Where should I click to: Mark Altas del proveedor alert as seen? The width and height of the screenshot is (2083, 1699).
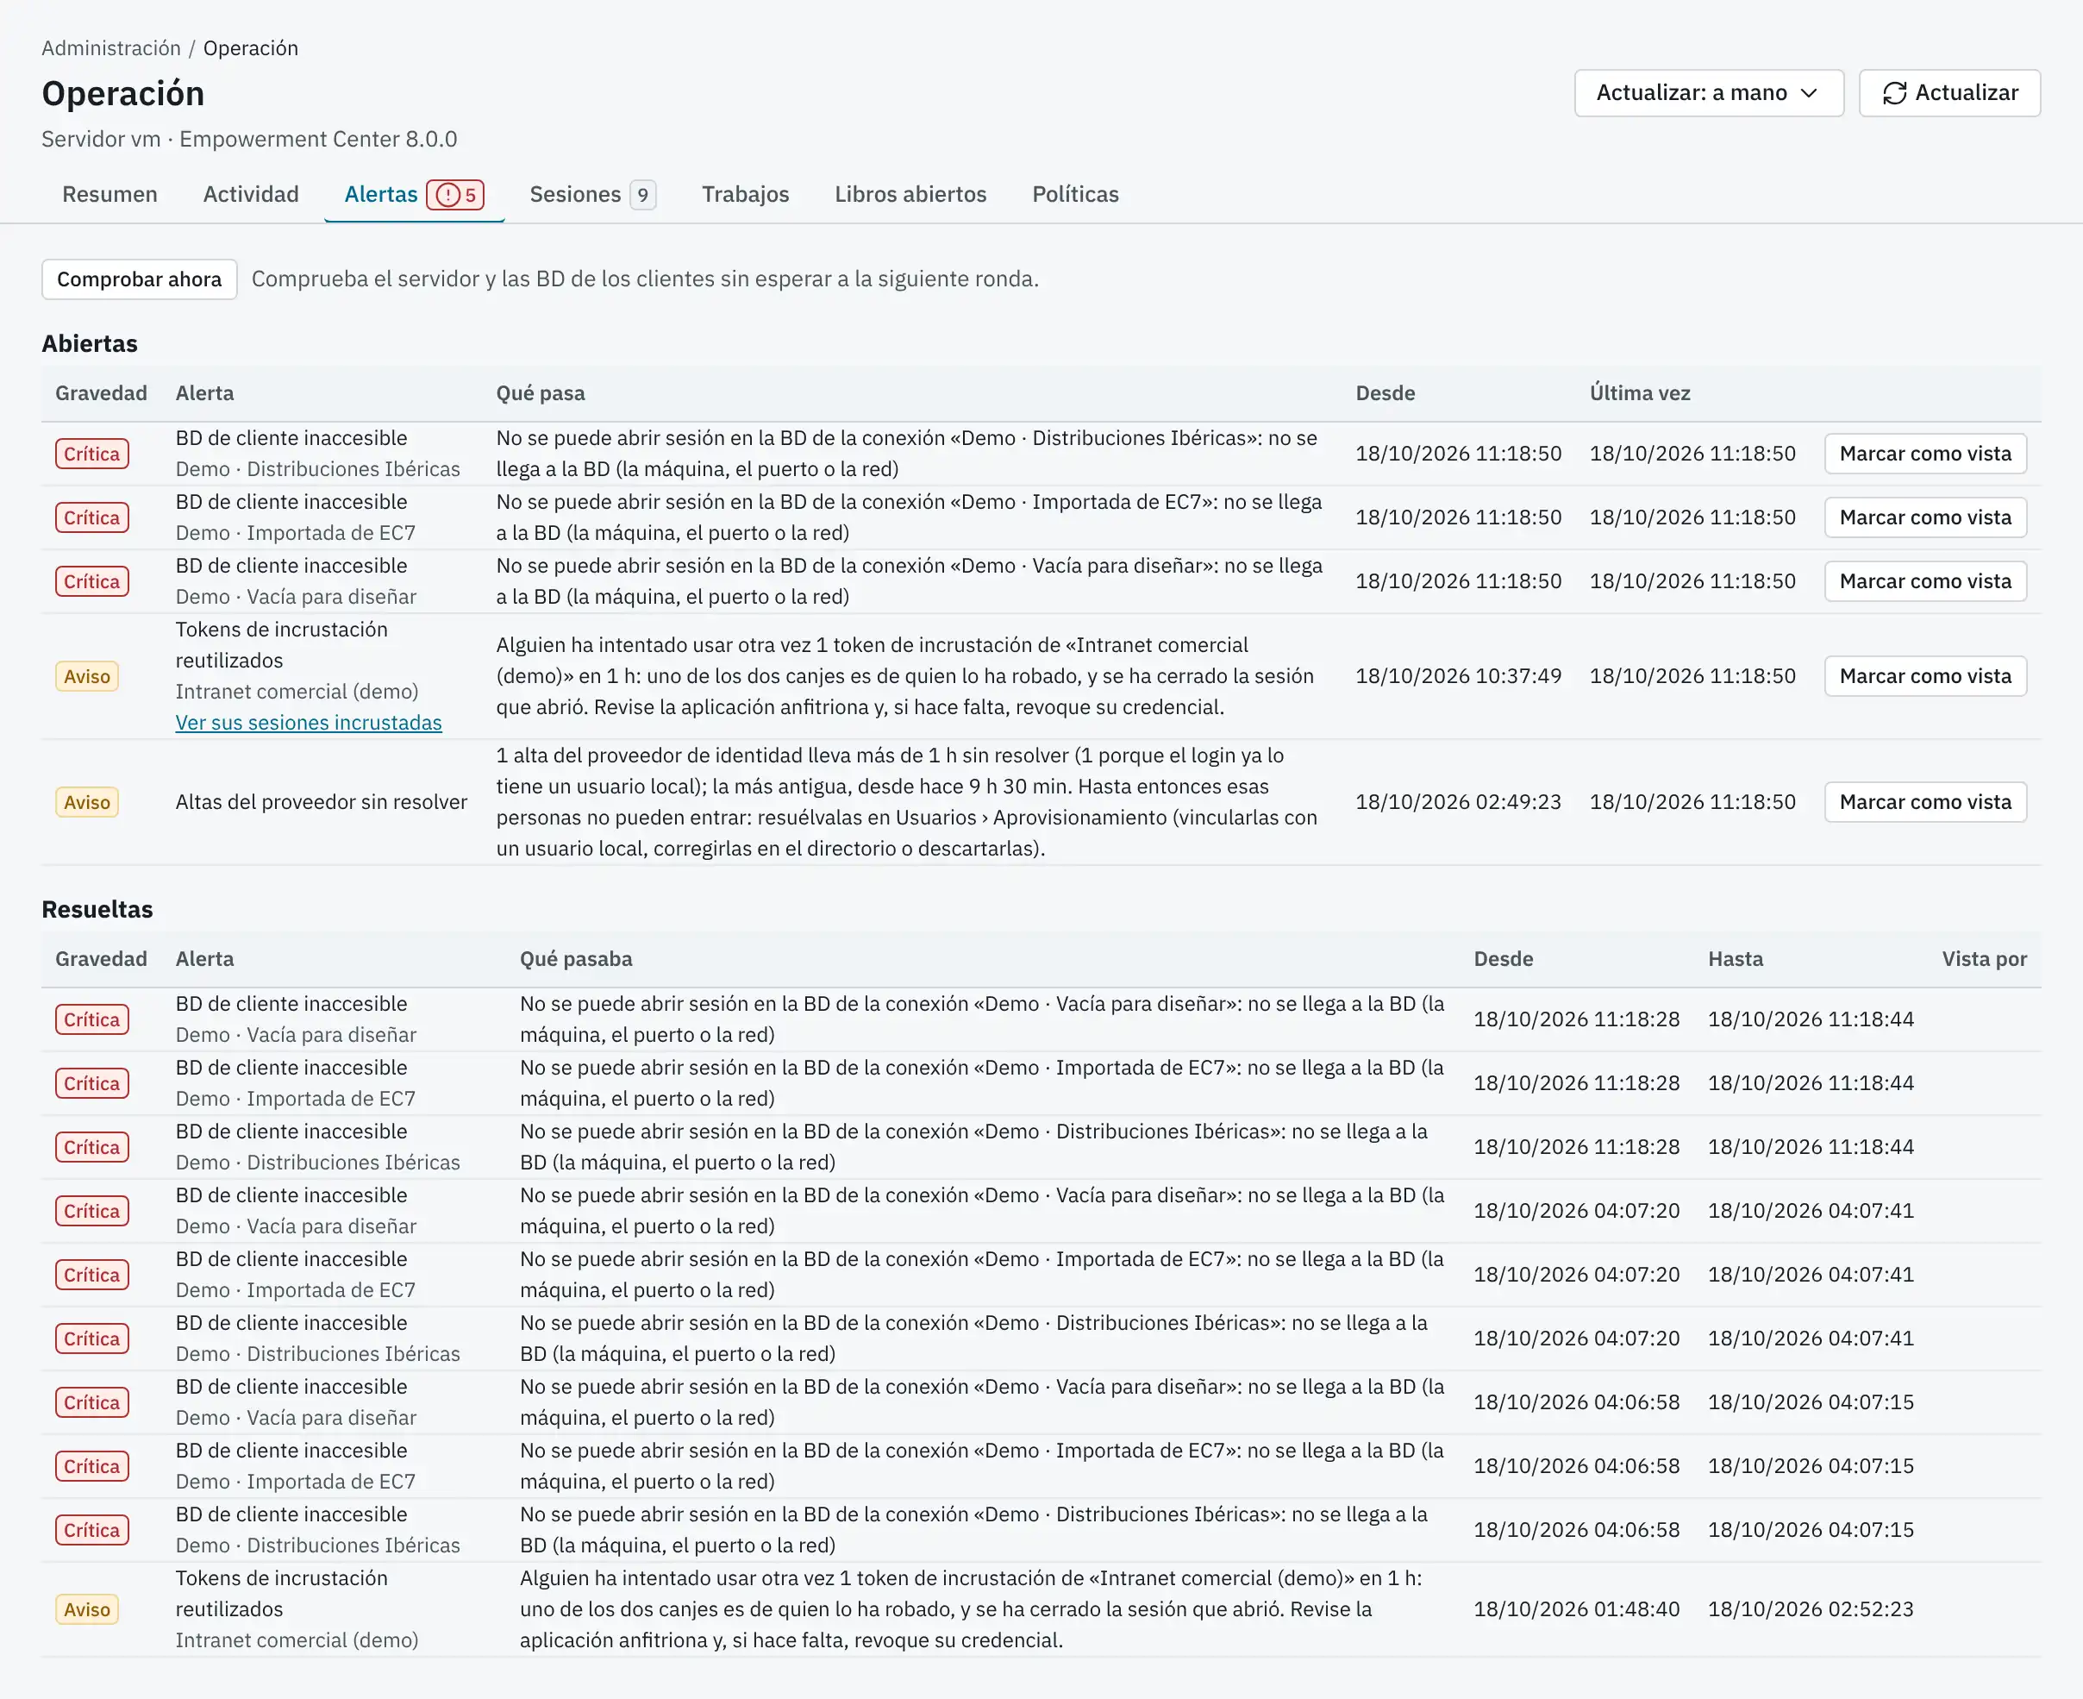(x=1924, y=801)
